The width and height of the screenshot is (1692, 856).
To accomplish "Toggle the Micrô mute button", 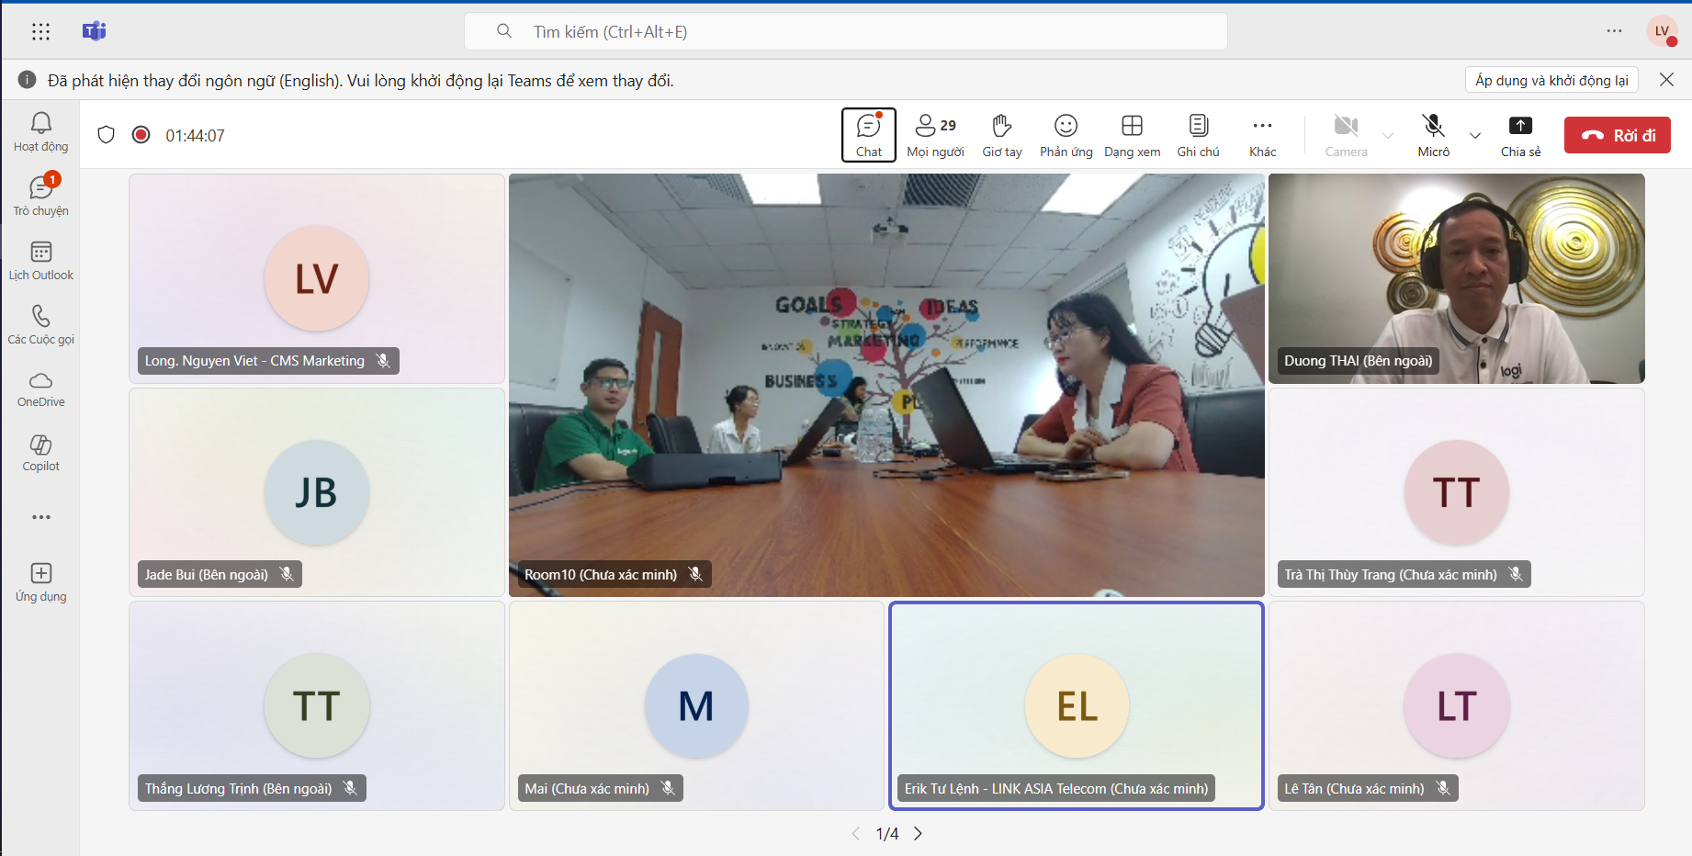I will (x=1433, y=135).
